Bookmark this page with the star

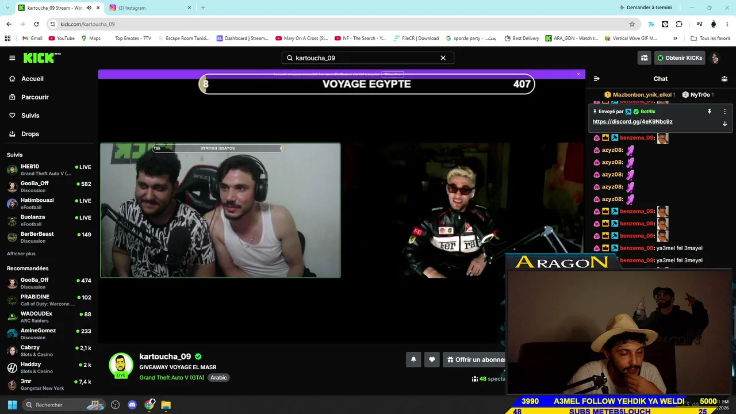632,24
